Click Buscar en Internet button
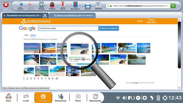Screen dimensions: 183x103 109,28
